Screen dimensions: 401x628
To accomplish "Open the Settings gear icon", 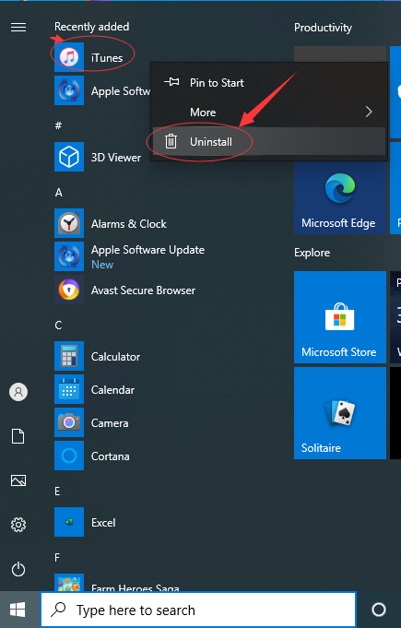I will click(x=18, y=525).
